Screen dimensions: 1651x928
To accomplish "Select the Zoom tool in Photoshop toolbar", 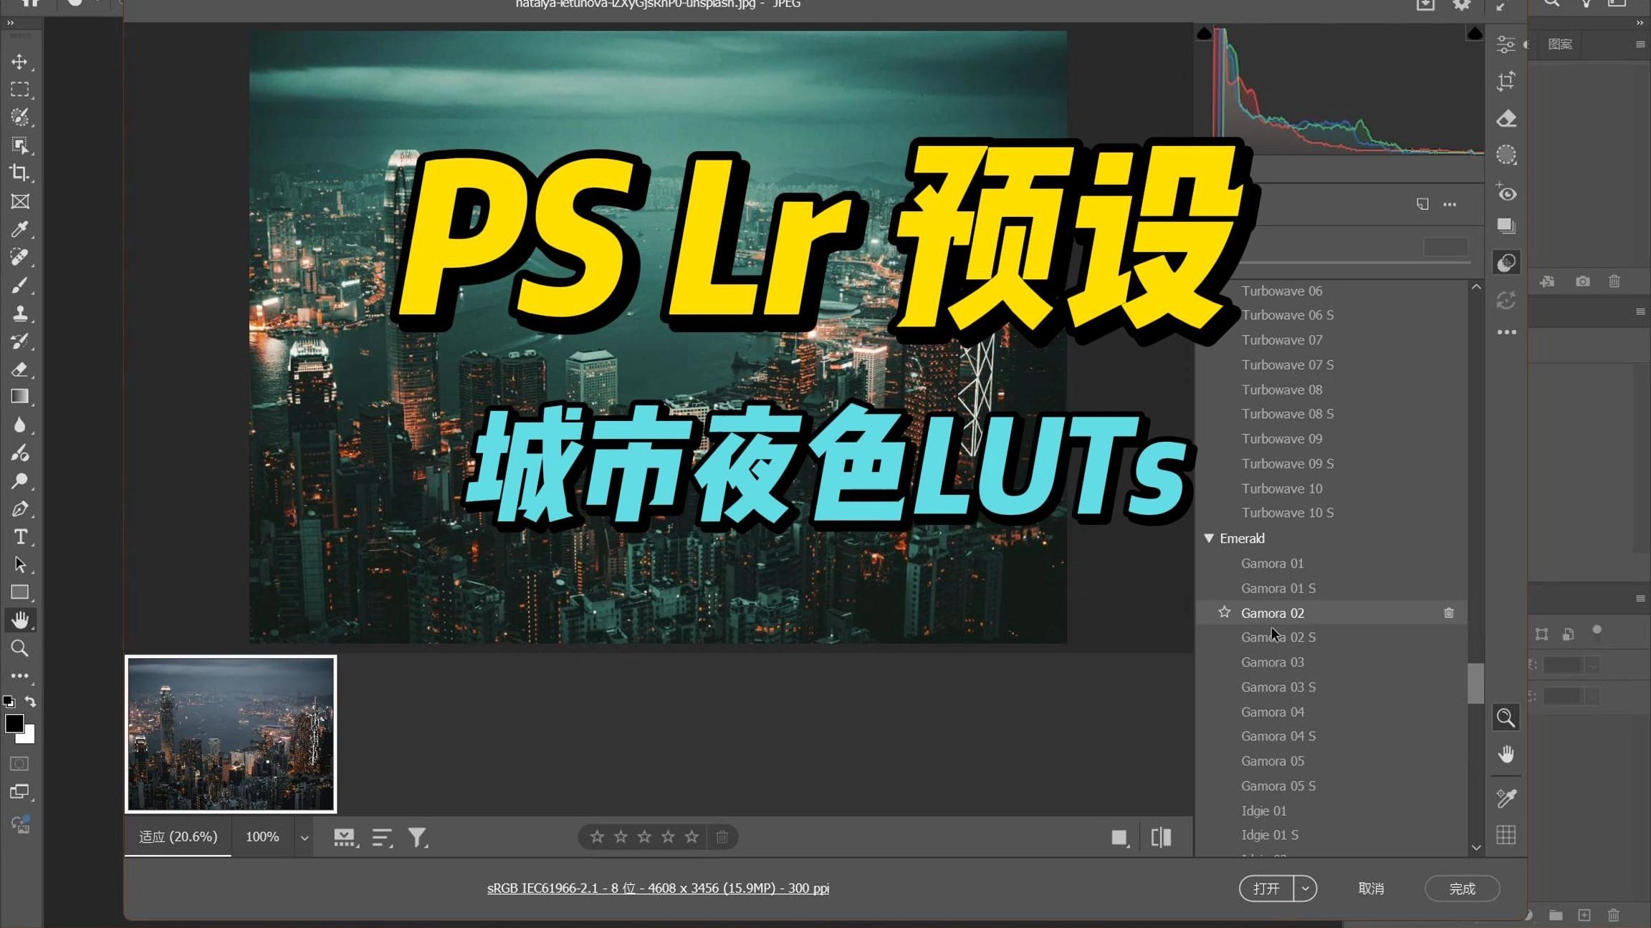I will 19,648.
